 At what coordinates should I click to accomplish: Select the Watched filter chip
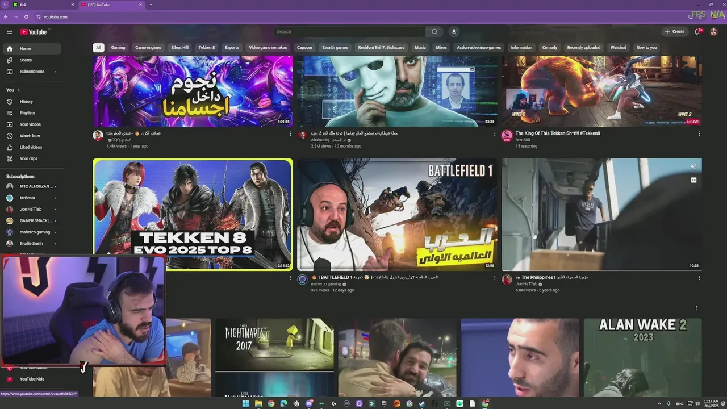tap(619, 48)
